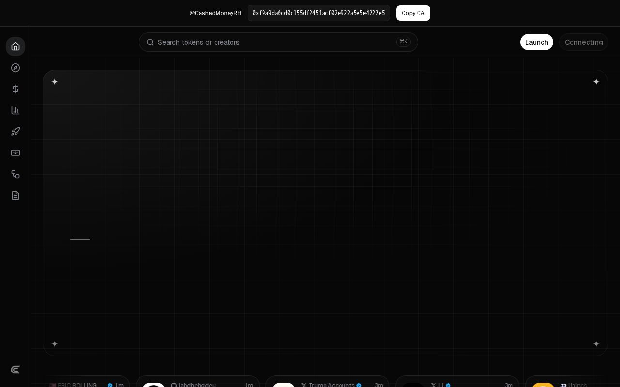Select the connected squares sidebar icon
This screenshot has width=620, height=387.
pyautogui.click(x=15, y=174)
